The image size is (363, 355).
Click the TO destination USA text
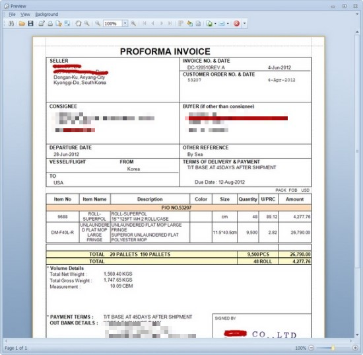click(x=58, y=182)
